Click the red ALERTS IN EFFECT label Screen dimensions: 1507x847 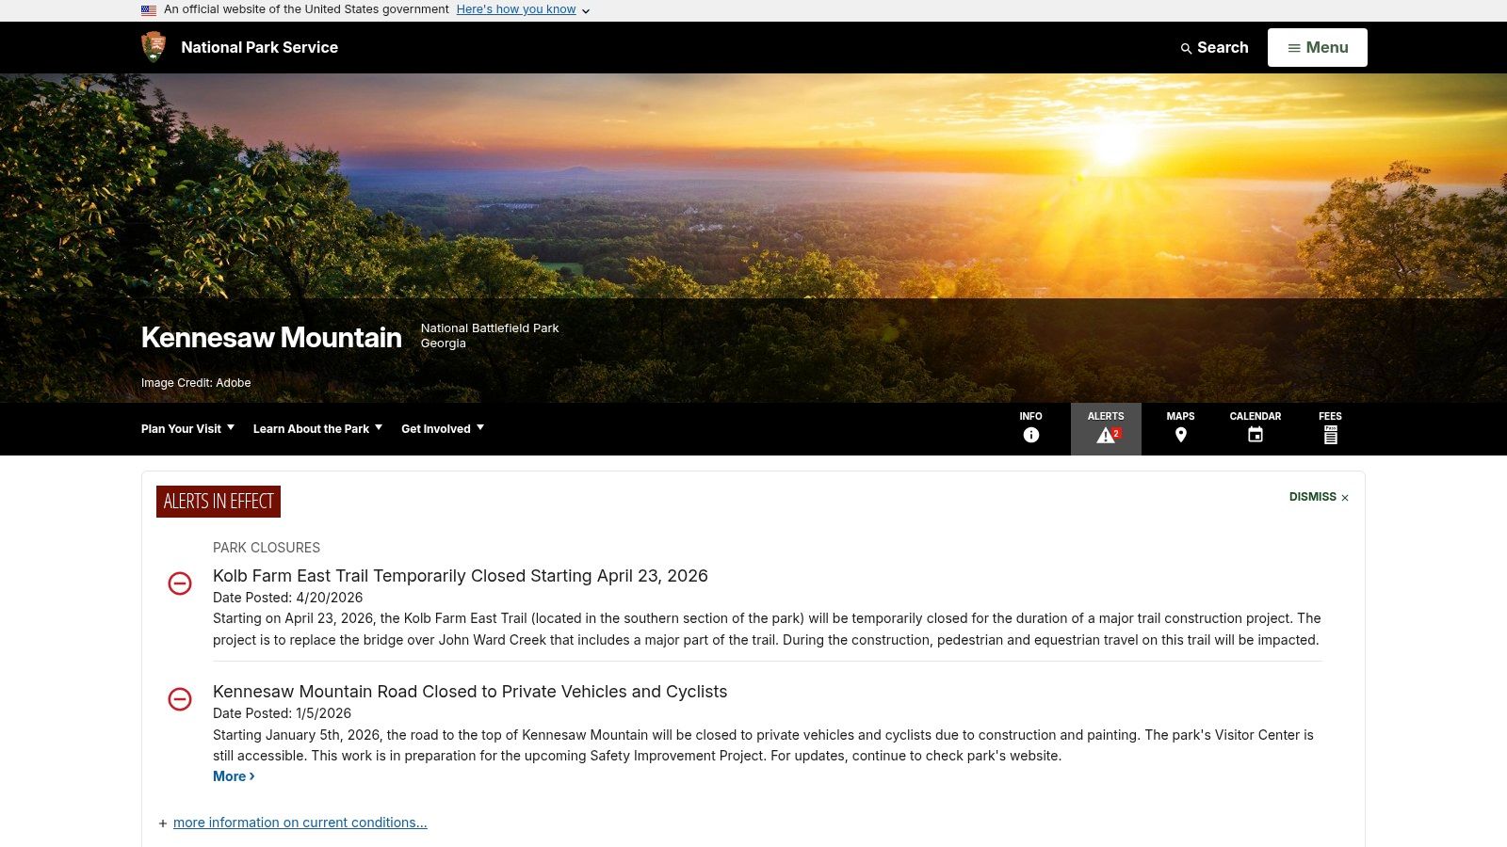[x=218, y=501]
